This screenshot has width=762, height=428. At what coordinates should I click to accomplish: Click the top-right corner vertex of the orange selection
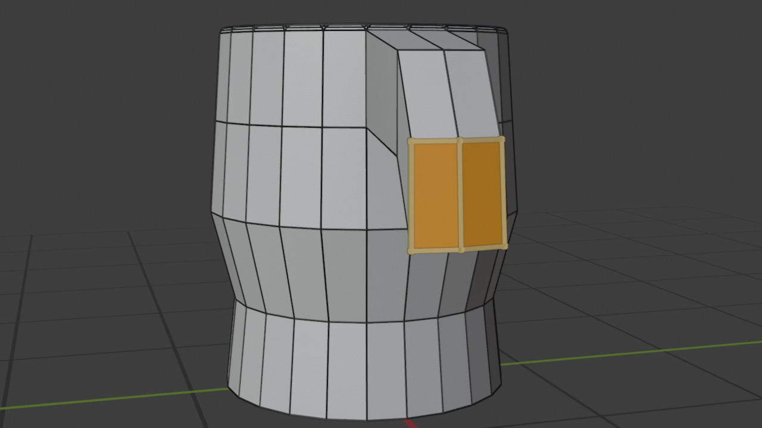tap(501, 140)
